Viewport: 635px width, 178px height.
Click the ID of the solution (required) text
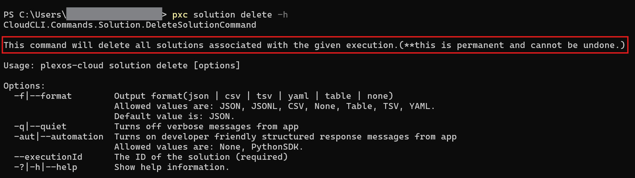(x=201, y=157)
